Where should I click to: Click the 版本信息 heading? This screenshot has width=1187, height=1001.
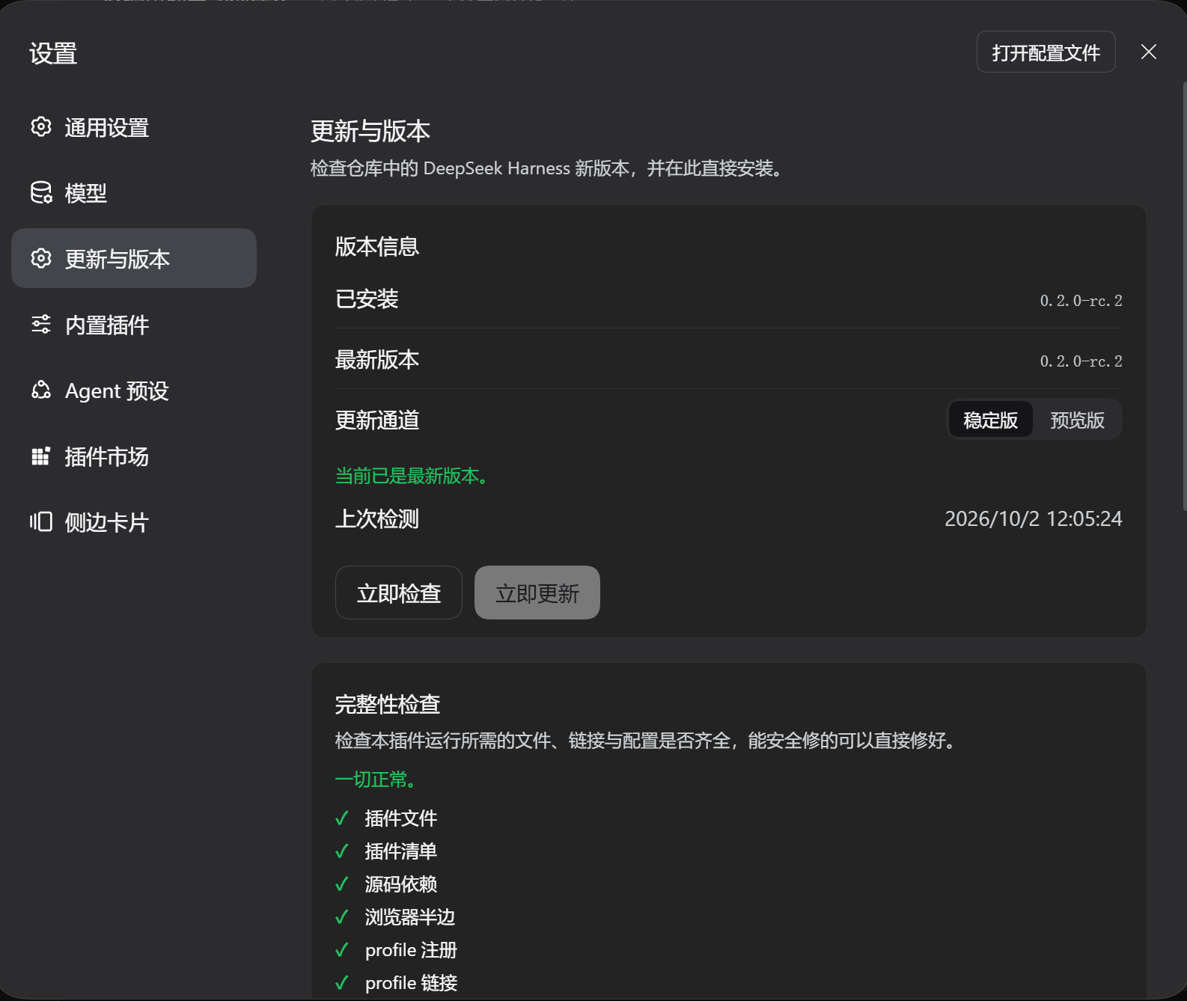click(377, 246)
